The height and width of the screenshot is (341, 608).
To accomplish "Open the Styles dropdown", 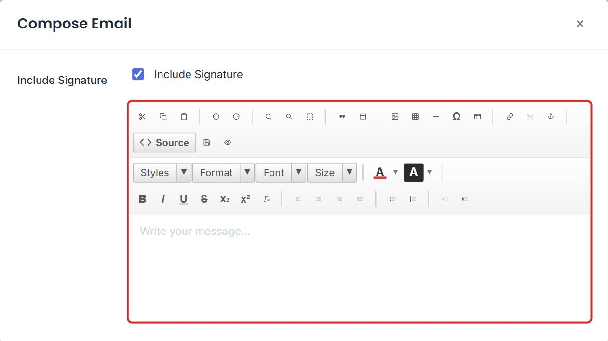I will pos(162,173).
